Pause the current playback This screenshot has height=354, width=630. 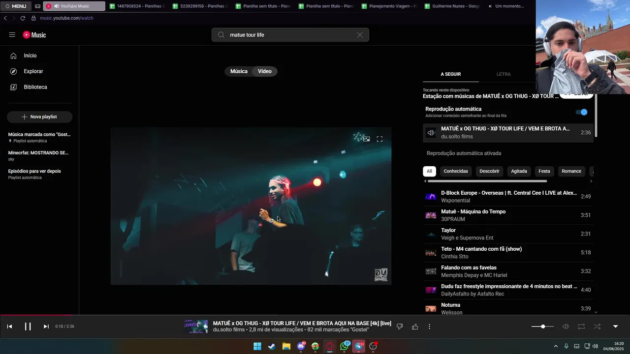pos(28,326)
